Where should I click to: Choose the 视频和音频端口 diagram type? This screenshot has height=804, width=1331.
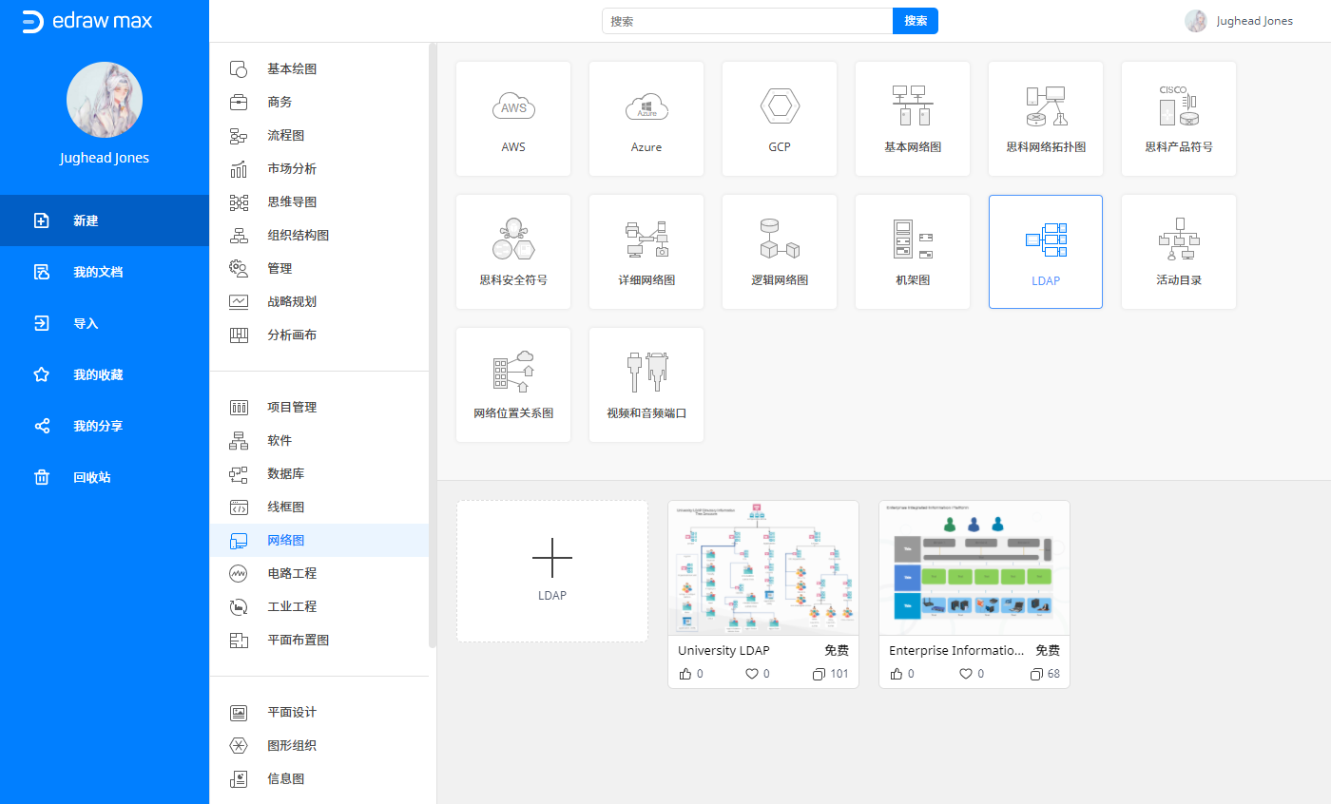coord(646,385)
